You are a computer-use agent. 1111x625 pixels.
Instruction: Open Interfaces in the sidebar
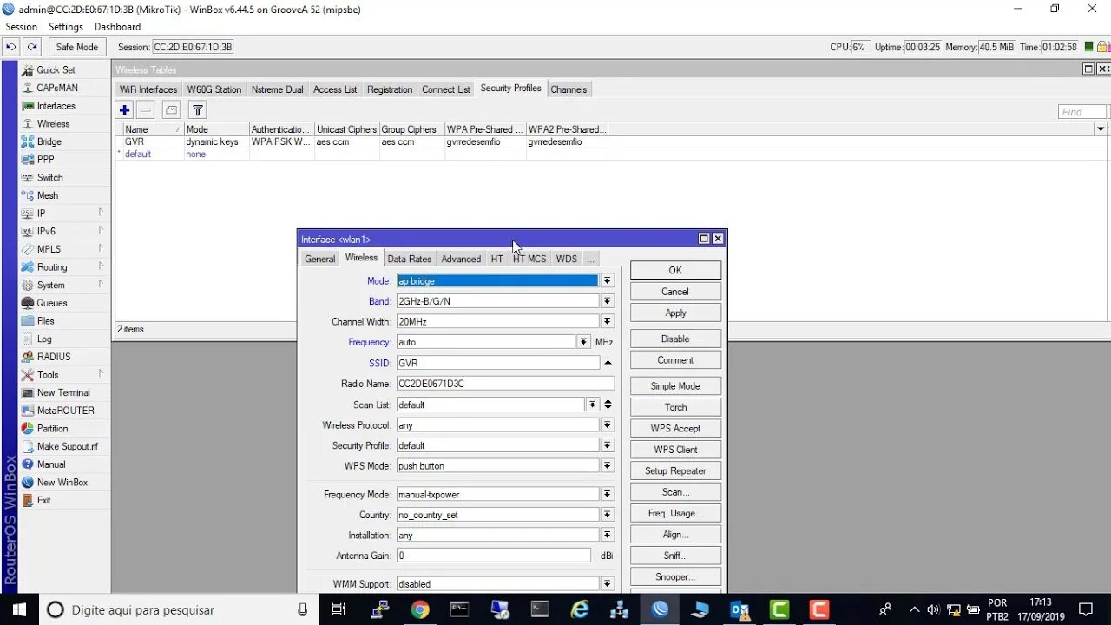tap(56, 106)
